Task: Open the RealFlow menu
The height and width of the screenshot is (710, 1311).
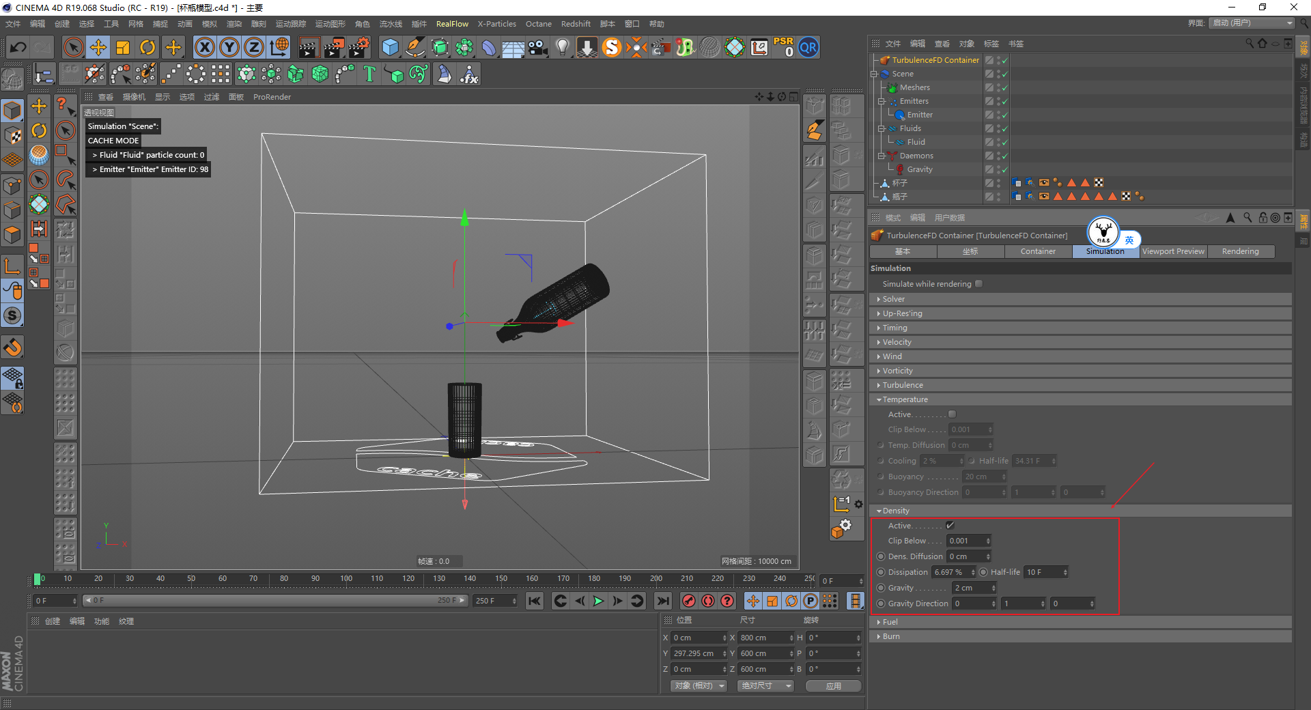Action: (x=452, y=24)
